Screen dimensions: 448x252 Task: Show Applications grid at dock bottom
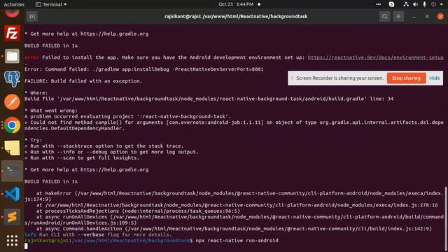pyautogui.click(x=12, y=240)
